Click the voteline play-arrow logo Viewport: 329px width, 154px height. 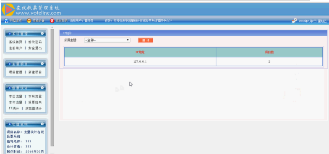[x=8, y=10]
